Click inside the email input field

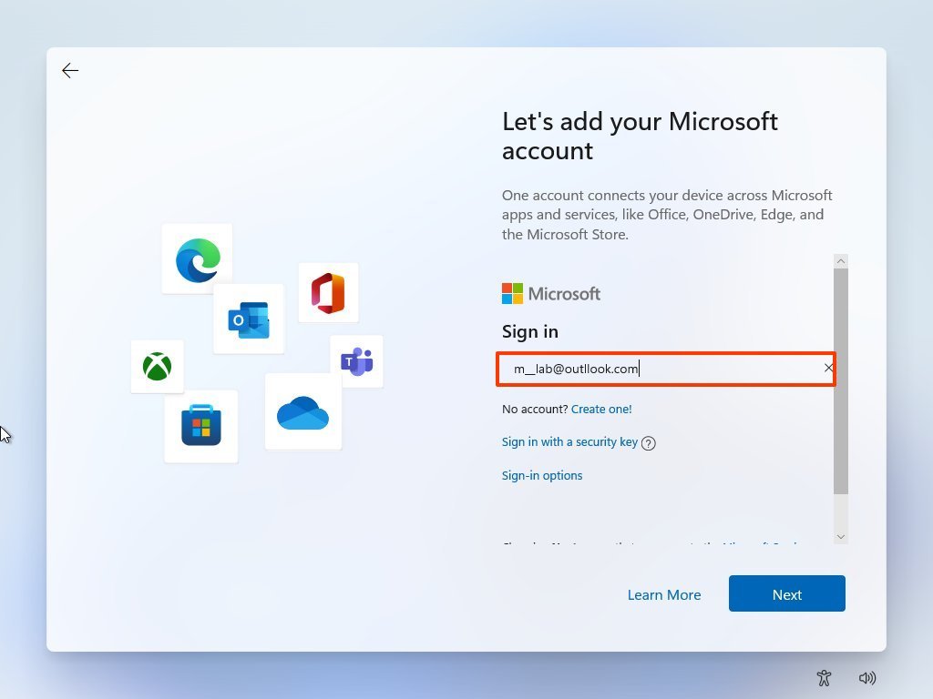(666, 369)
